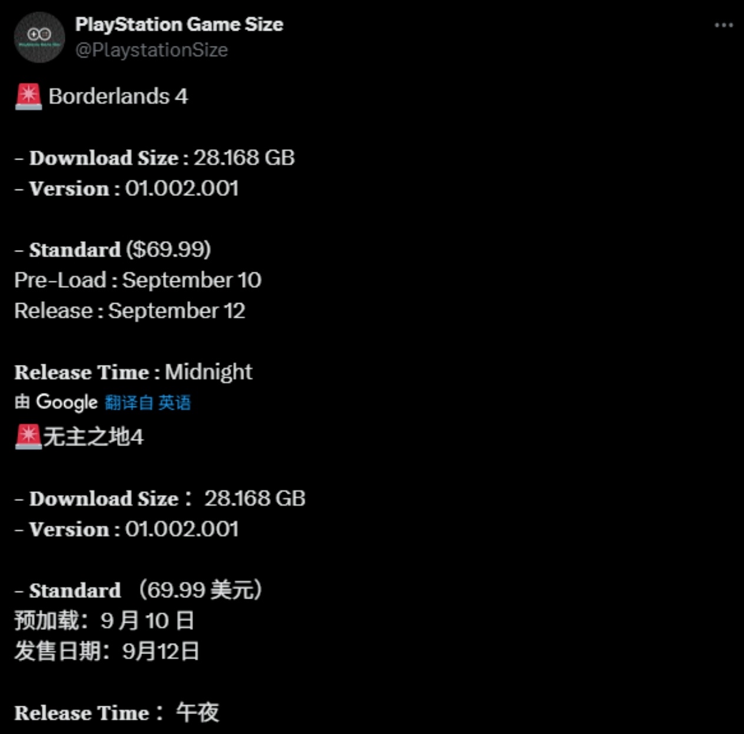Open the PlayStation Game Size display name
Screen dimensions: 744x734
pyautogui.click(x=179, y=24)
